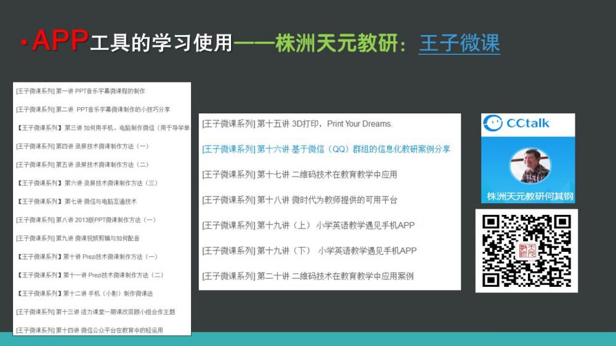Open 第十九讲(下) 小学英语教学遇见手机APP
Screen dimensions: 616x346
point(309,251)
